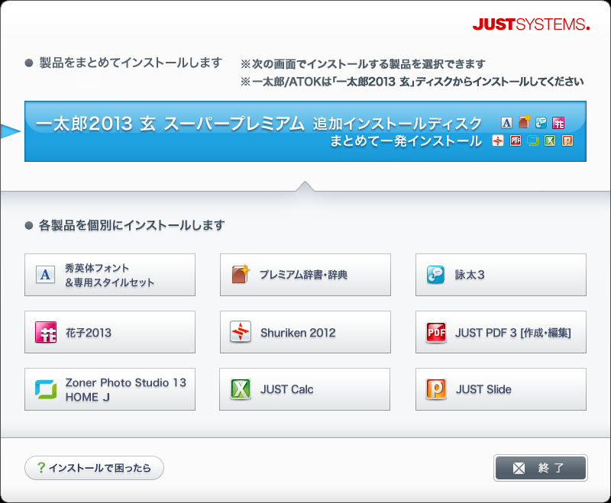Viewport: 611px width, 503px height.
Task: Install 花子2013 individually
Action: (110, 332)
